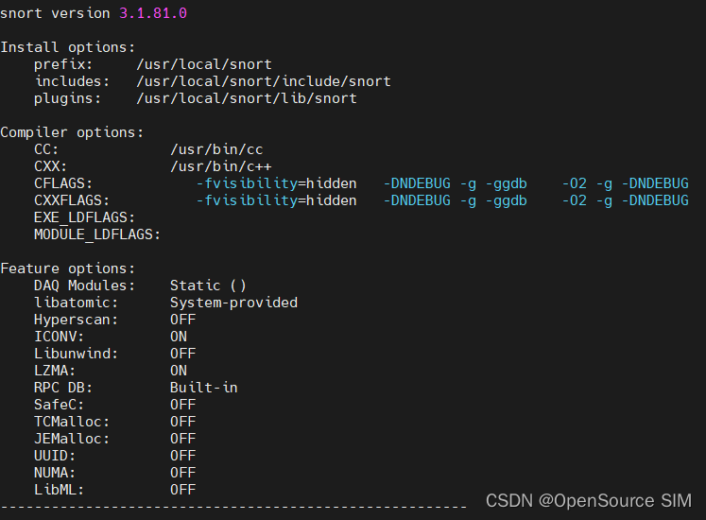Click the libatomic value 'System-provided'
Viewport: 706px width, 520px height.
click(233, 303)
